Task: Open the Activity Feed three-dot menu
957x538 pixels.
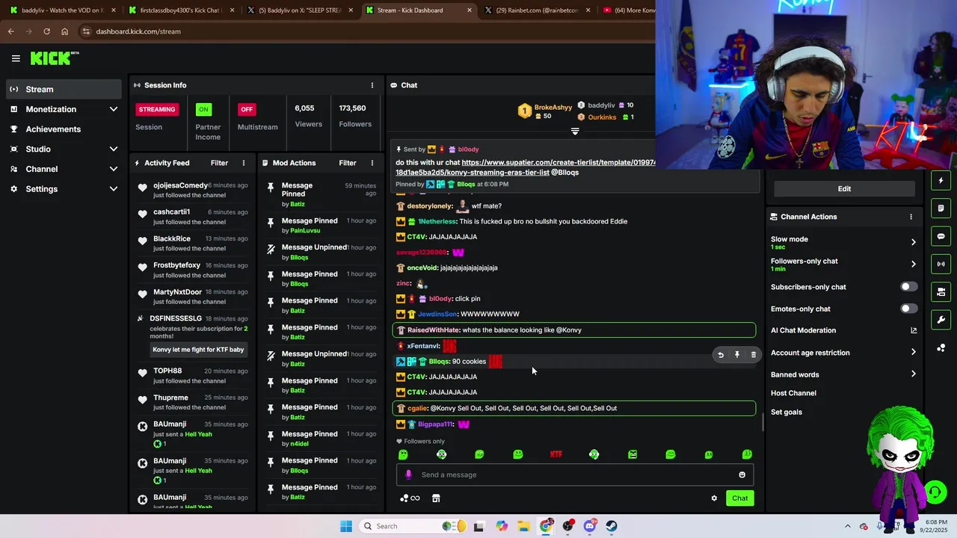Action: (x=244, y=163)
